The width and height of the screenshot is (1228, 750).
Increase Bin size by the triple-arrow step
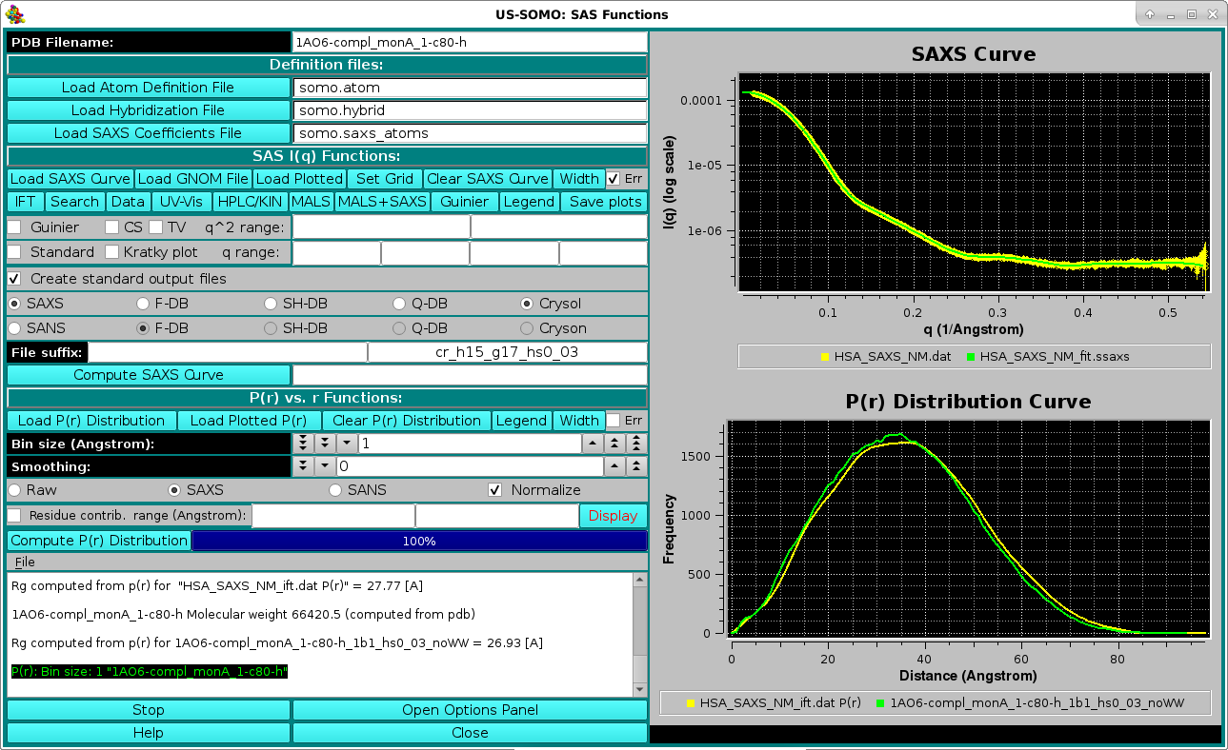(x=636, y=444)
